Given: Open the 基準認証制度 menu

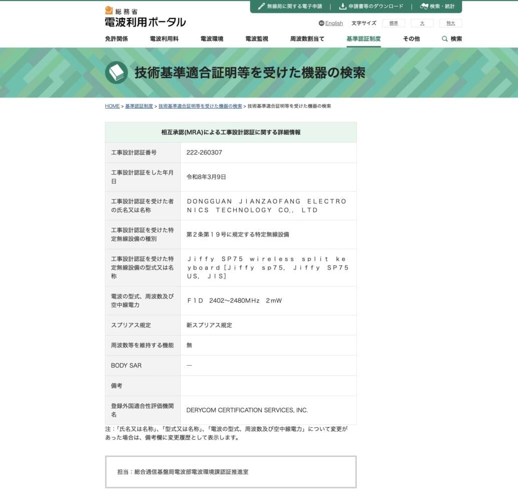Looking at the screenshot, I should pyautogui.click(x=363, y=39).
